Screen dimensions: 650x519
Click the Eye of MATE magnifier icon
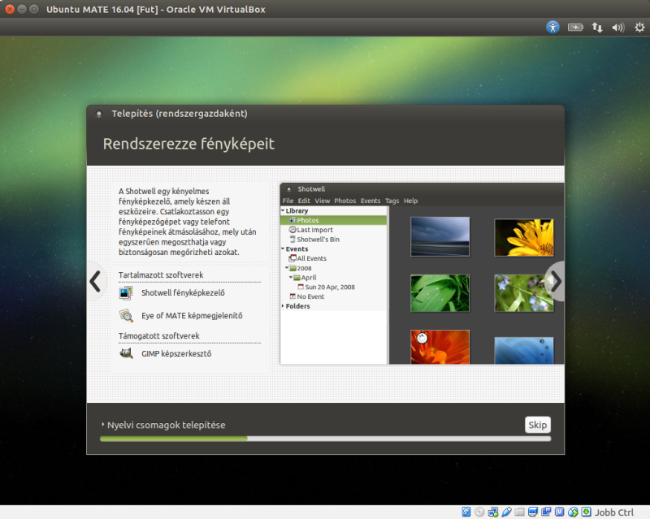tap(126, 316)
